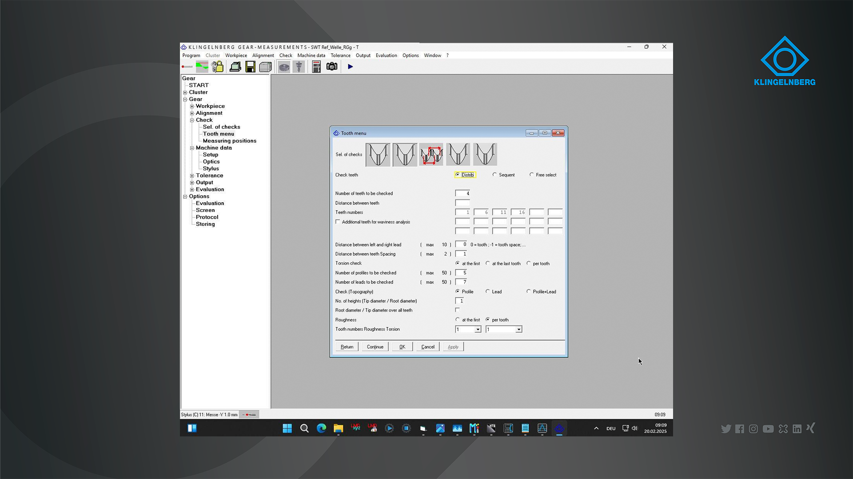Select the Distrib radio button
Image resolution: width=853 pixels, height=479 pixels.
(x=458, y=175)
